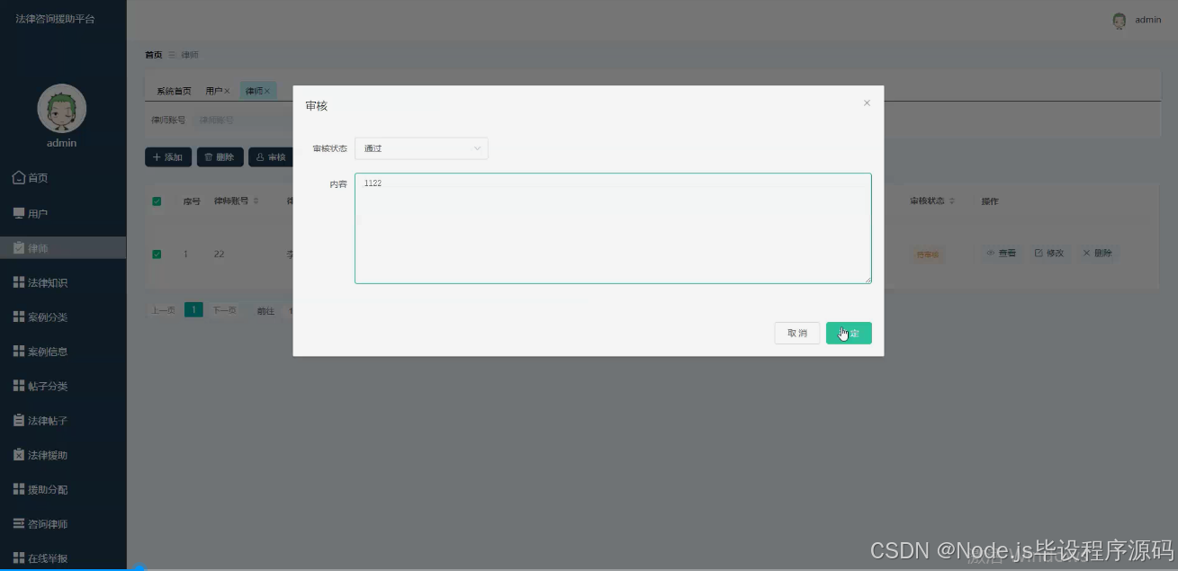Image resolution: width=1178 pixels, height=571 pixels.
Task: Click the sidebar admin avatar
Action: pos(61,109)
